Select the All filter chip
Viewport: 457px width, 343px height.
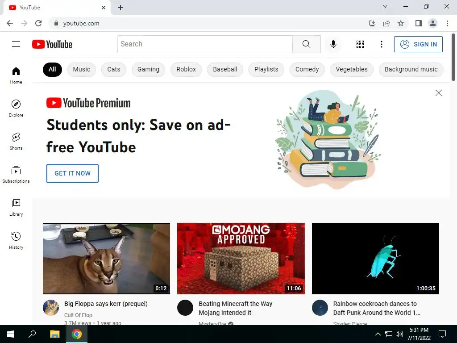point(52,69)
